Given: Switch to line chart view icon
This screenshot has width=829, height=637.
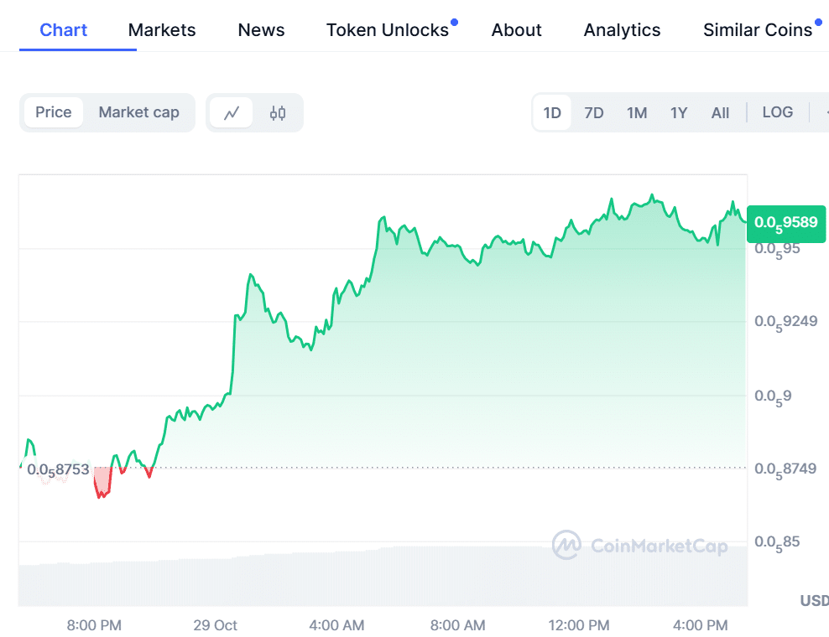Looking at the screenshot, I should (231, 112).
